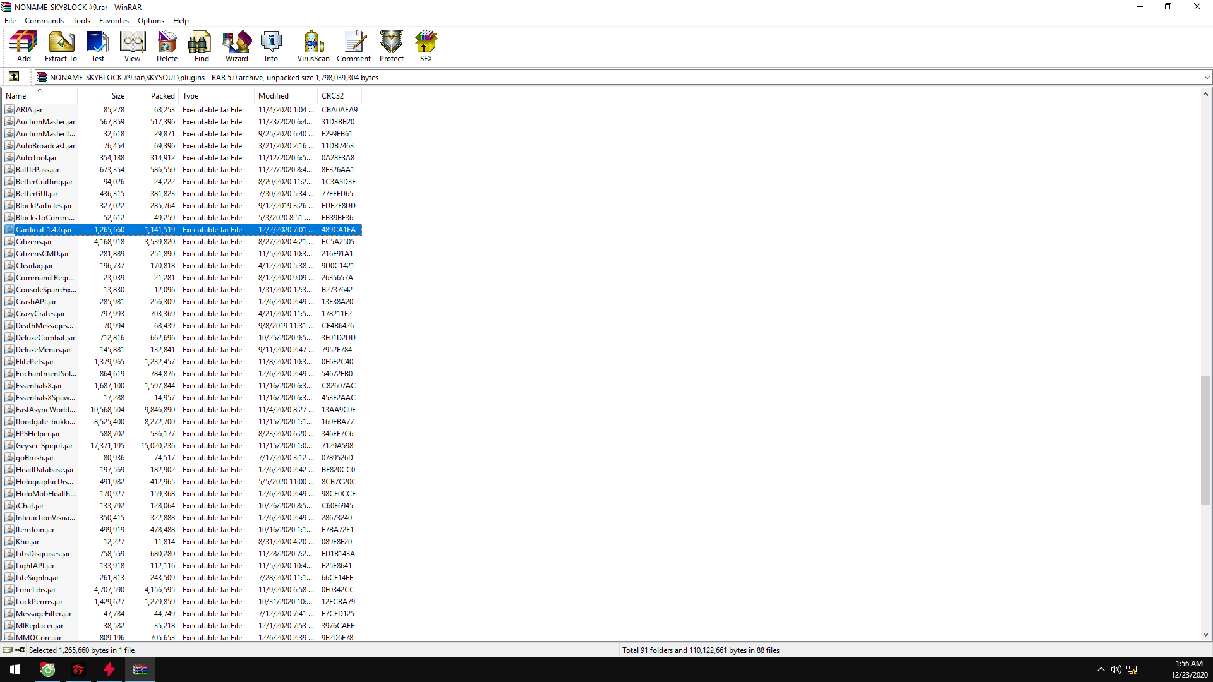Open the Favorites menu
The width and height of the screenshot is (1213, 682).
click(114, 21)
